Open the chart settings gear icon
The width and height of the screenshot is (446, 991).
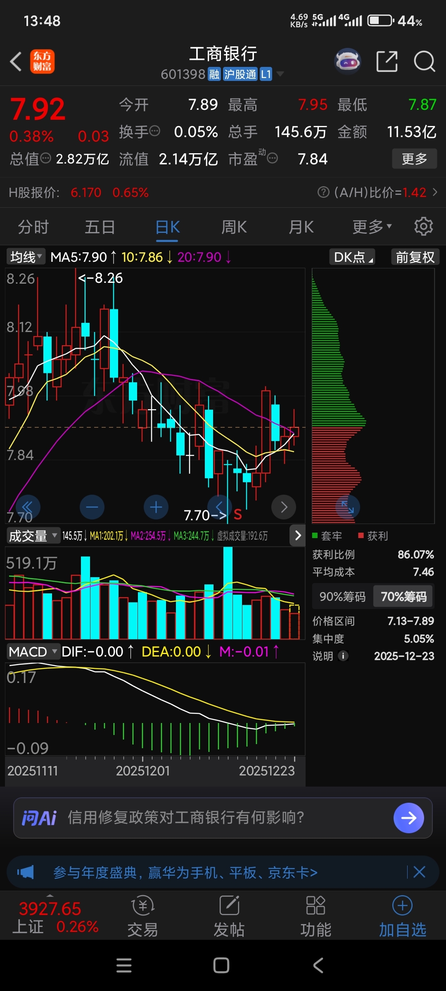[423, 226]
